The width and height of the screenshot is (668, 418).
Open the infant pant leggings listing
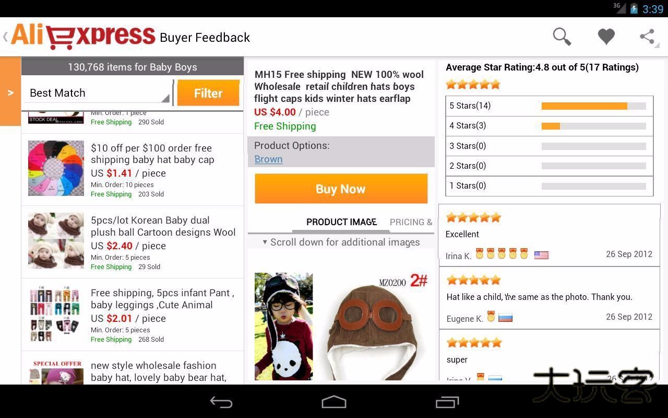coord(133,315)
